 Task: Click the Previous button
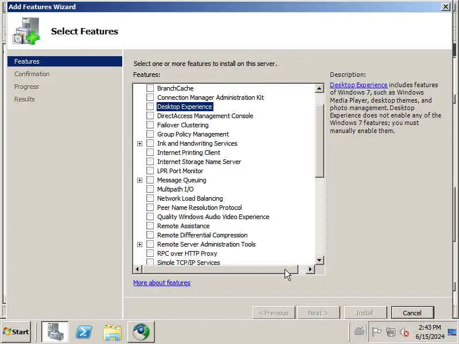click(274, 313)
